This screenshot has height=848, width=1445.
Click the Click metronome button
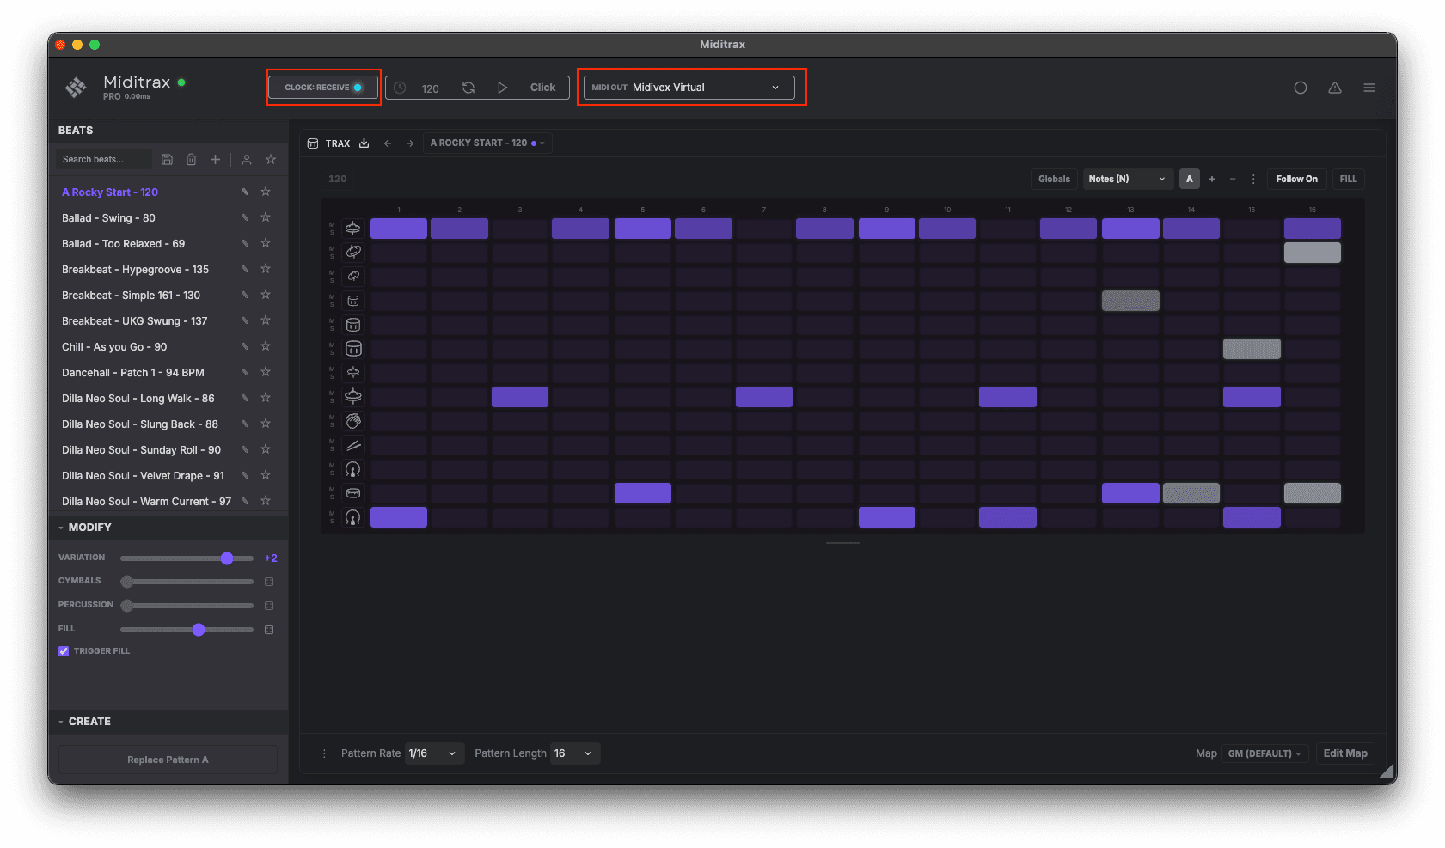click(542, 88)
